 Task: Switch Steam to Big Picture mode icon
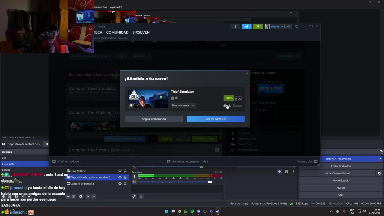pyautogui.click(x=297, y=26)
